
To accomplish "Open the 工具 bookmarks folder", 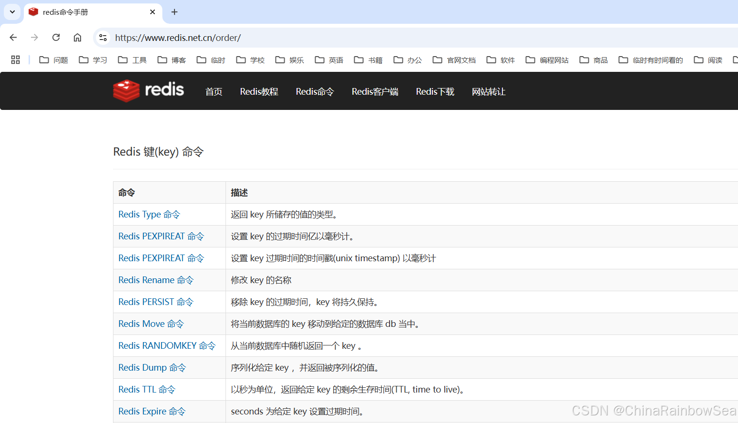I will click(132, 60).
